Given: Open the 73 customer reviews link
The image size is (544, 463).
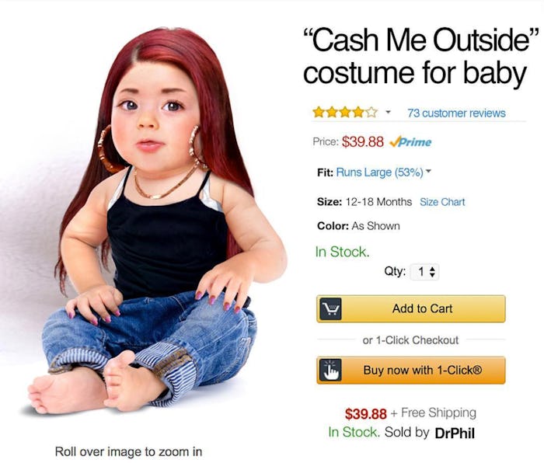Looking at the screenshot, I should click(x=456, y=113).
